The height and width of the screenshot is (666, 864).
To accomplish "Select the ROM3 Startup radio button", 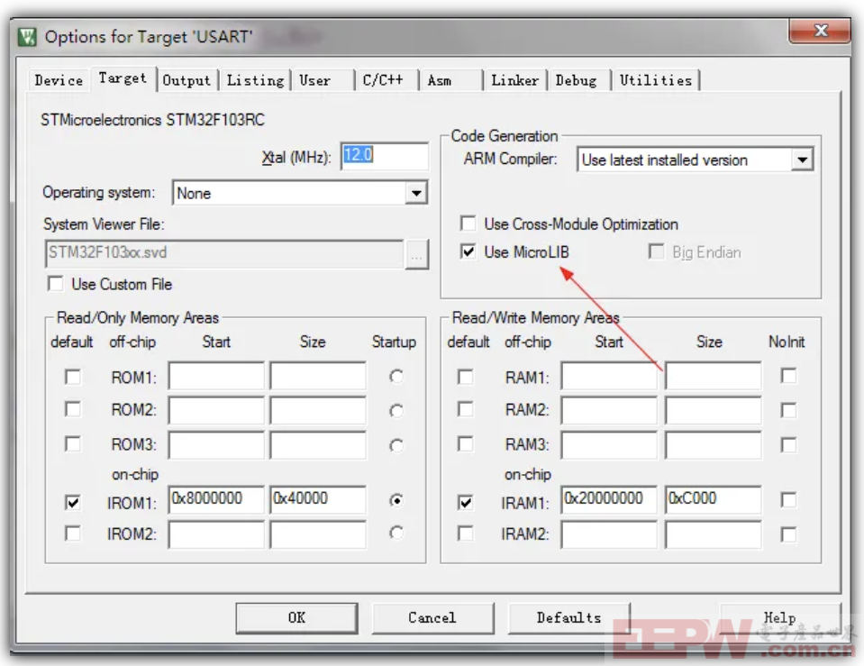I will [x=396, y=445].
